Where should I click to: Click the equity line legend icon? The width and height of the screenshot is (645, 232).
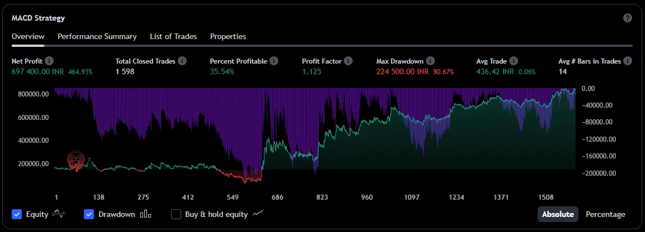[x=58, y=214]
